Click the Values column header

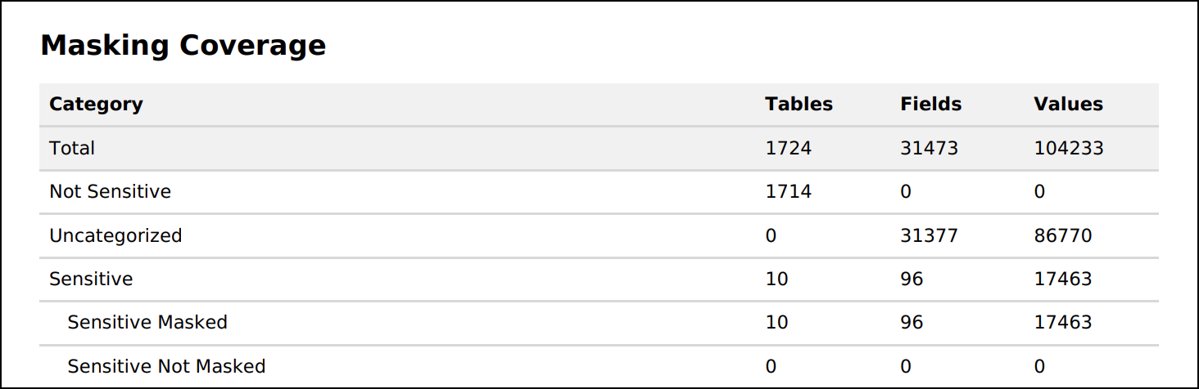click(x=1068, y=105)
